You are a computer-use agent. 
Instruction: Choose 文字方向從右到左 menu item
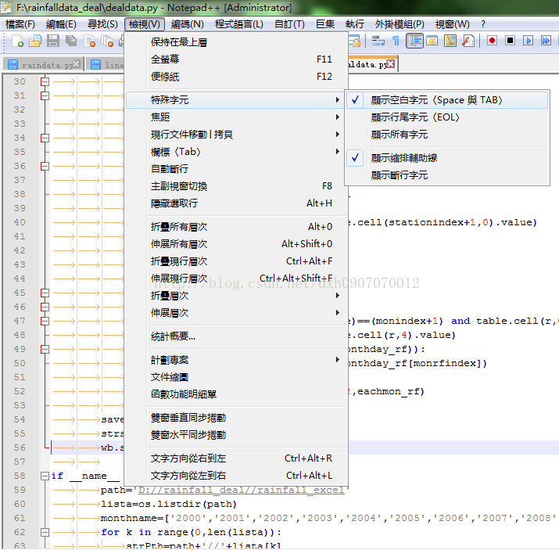click(x=236, y=458)
